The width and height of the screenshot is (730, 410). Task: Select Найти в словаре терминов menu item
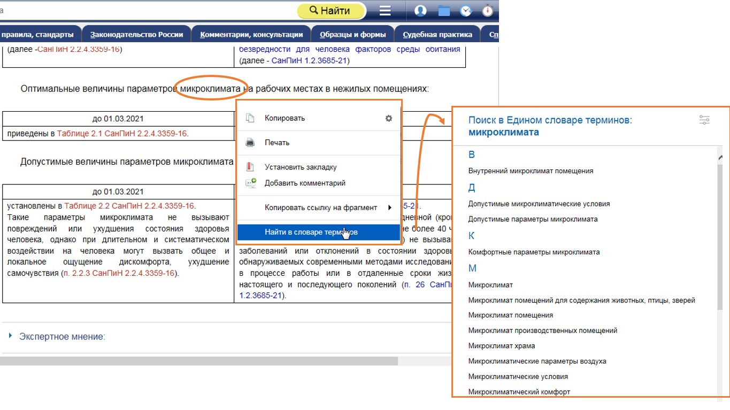click(319, 232)
